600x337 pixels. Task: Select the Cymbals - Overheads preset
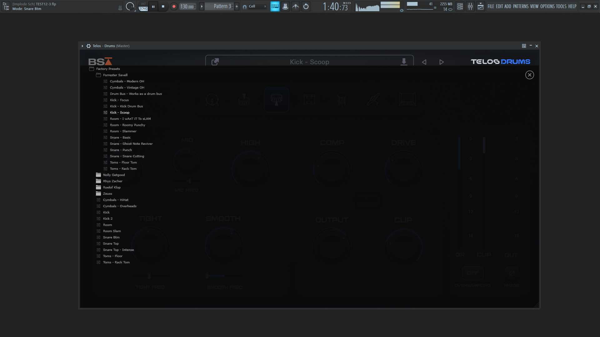click(120, 206)
